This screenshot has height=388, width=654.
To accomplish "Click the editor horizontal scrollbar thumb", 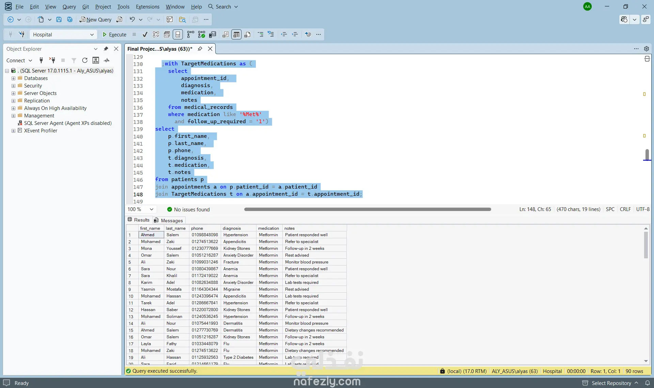I will 368,209.
